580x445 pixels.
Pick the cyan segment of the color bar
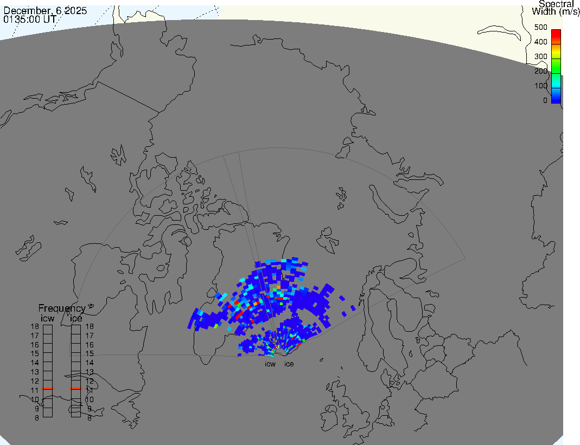tap(556, 82)
